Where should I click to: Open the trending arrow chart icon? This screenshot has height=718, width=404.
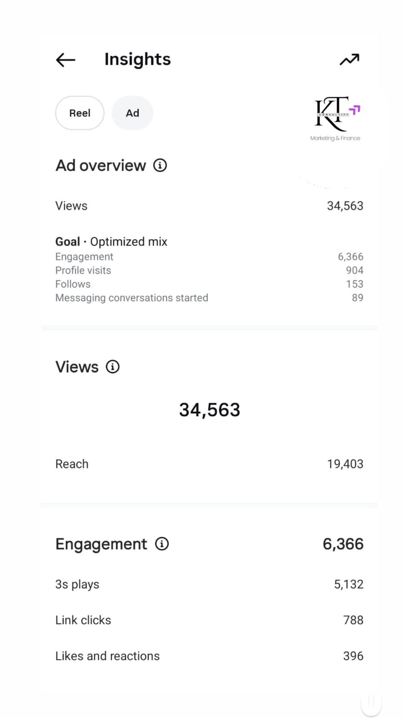pos(349,59)
